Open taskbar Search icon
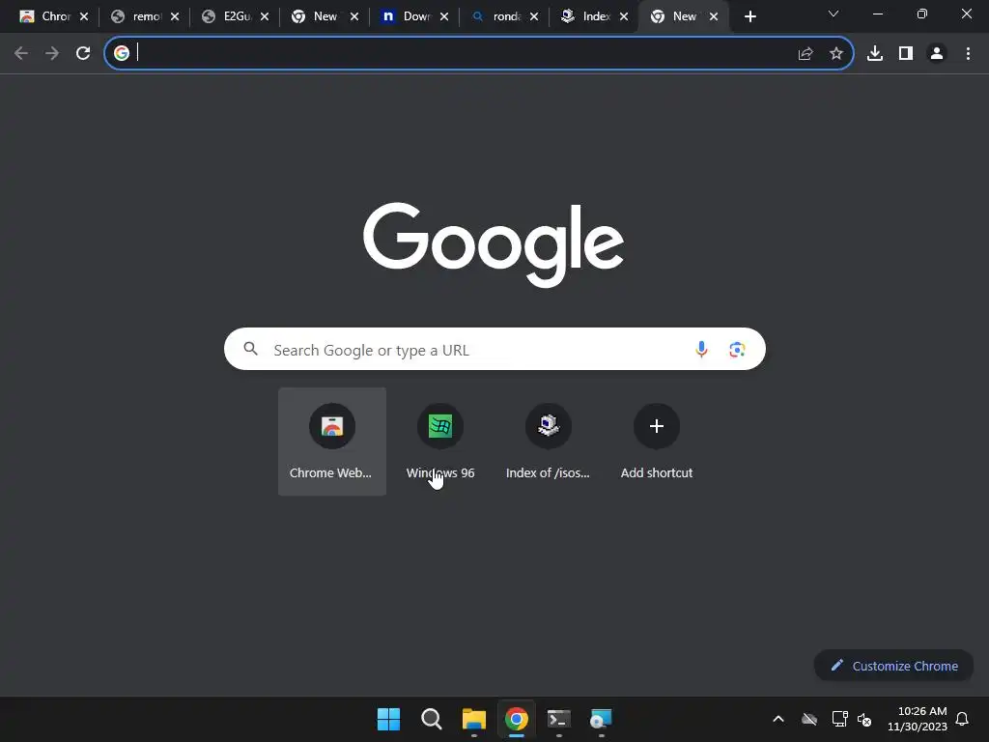This screenshot has height=742, width=989. (432, 719)
